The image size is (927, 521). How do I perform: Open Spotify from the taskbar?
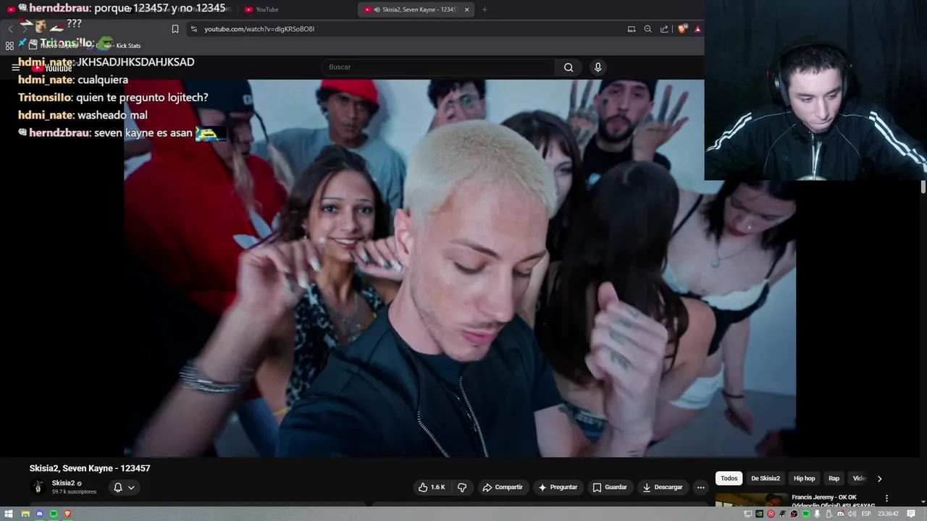[x=54, y=514]
